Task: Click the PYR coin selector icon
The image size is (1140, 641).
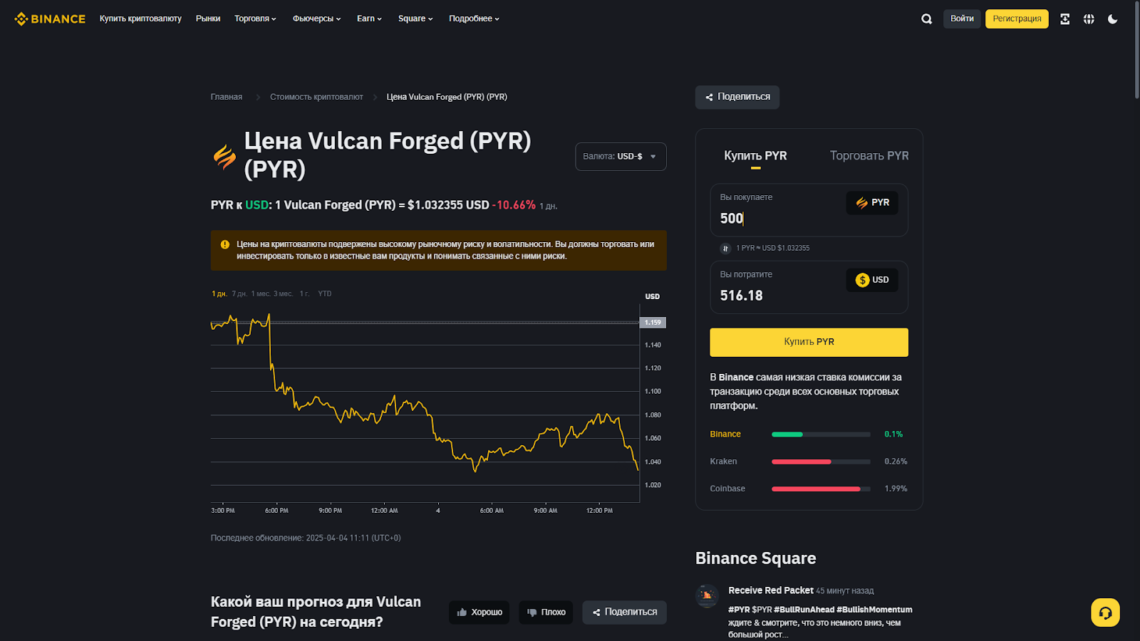Action: tap(872, 203)
